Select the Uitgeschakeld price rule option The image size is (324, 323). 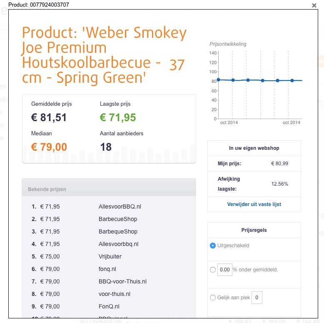tap(213, 246)
